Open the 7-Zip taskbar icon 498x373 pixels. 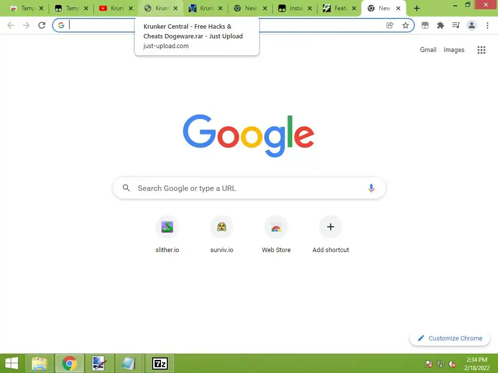tap(160, 363)
